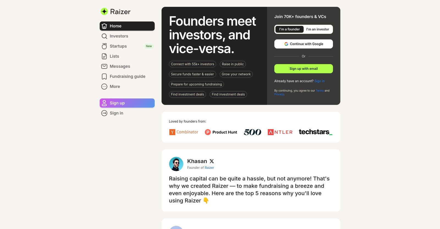Click Khasan's profile avatar
Screen dimensions: 440x229
176,164
